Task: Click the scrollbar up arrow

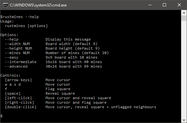Action: [184, 13]
